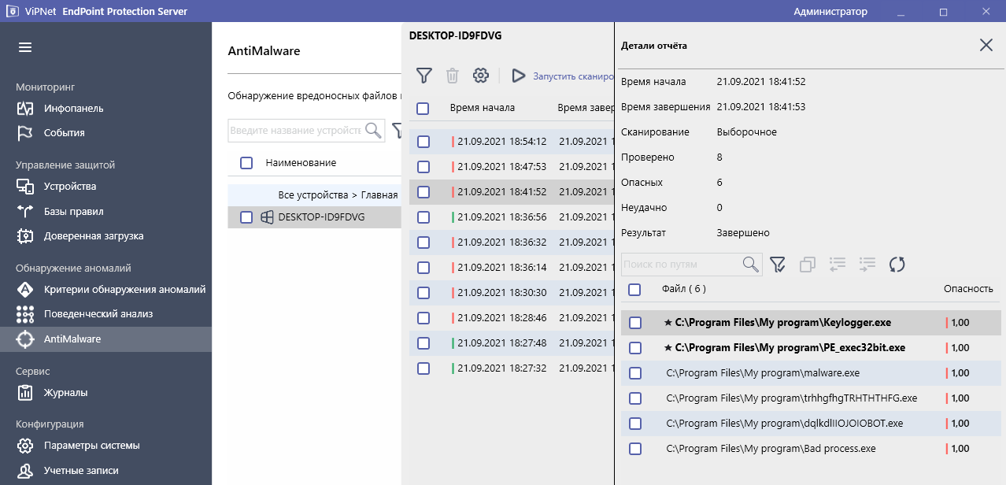The height and width of the screenshot is (485, 1006).
Task: Click the AntiMalware crosshair icon in sidebar
Action: click(25, 339)
